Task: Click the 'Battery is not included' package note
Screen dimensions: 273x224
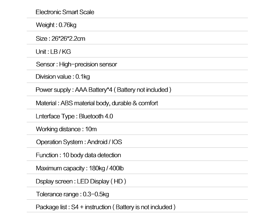Action: tap(144, 207)
